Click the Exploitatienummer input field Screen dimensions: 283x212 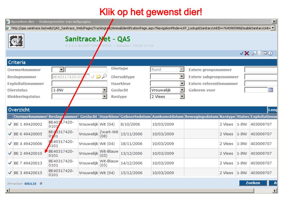coord(79,83)
